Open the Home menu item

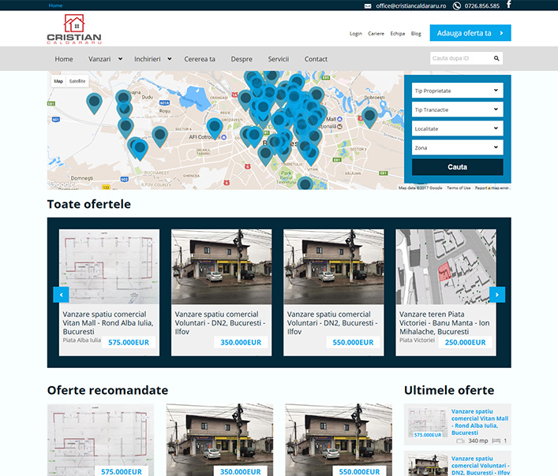(x=64, y=59)
